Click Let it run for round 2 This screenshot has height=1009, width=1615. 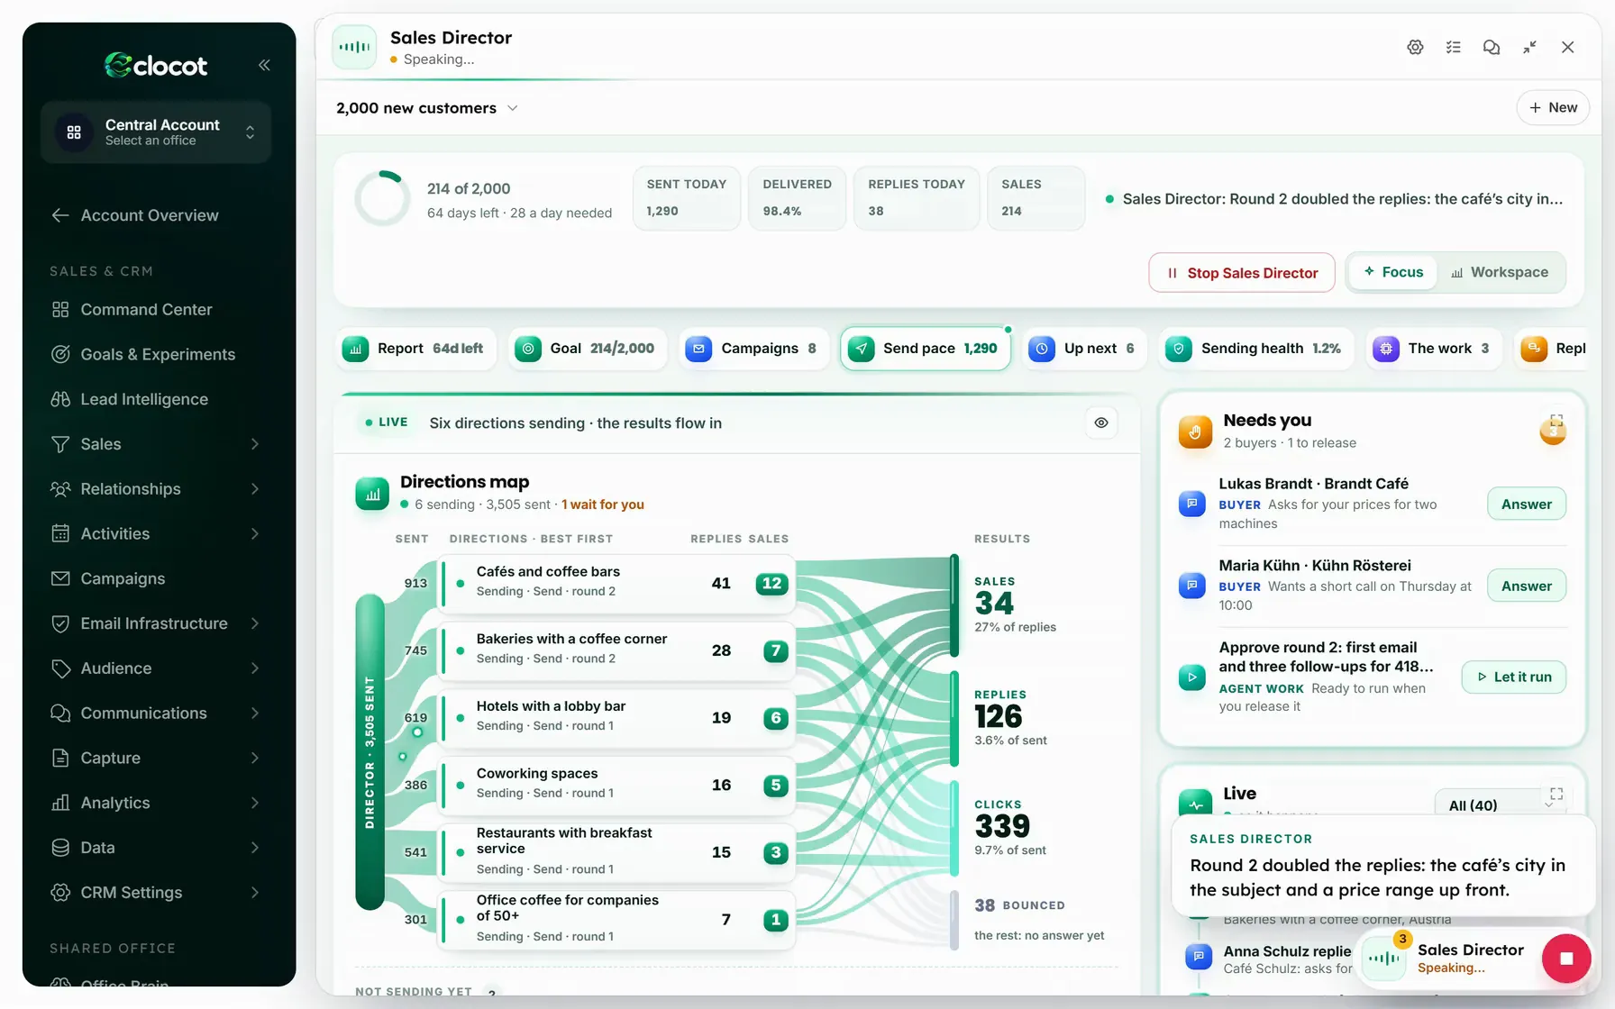coord(1514,677)
